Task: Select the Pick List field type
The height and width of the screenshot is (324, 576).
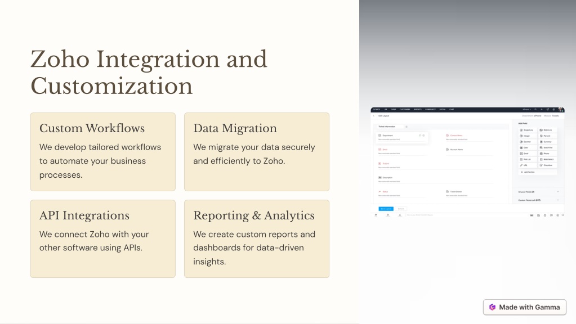Action: point(527,159)
